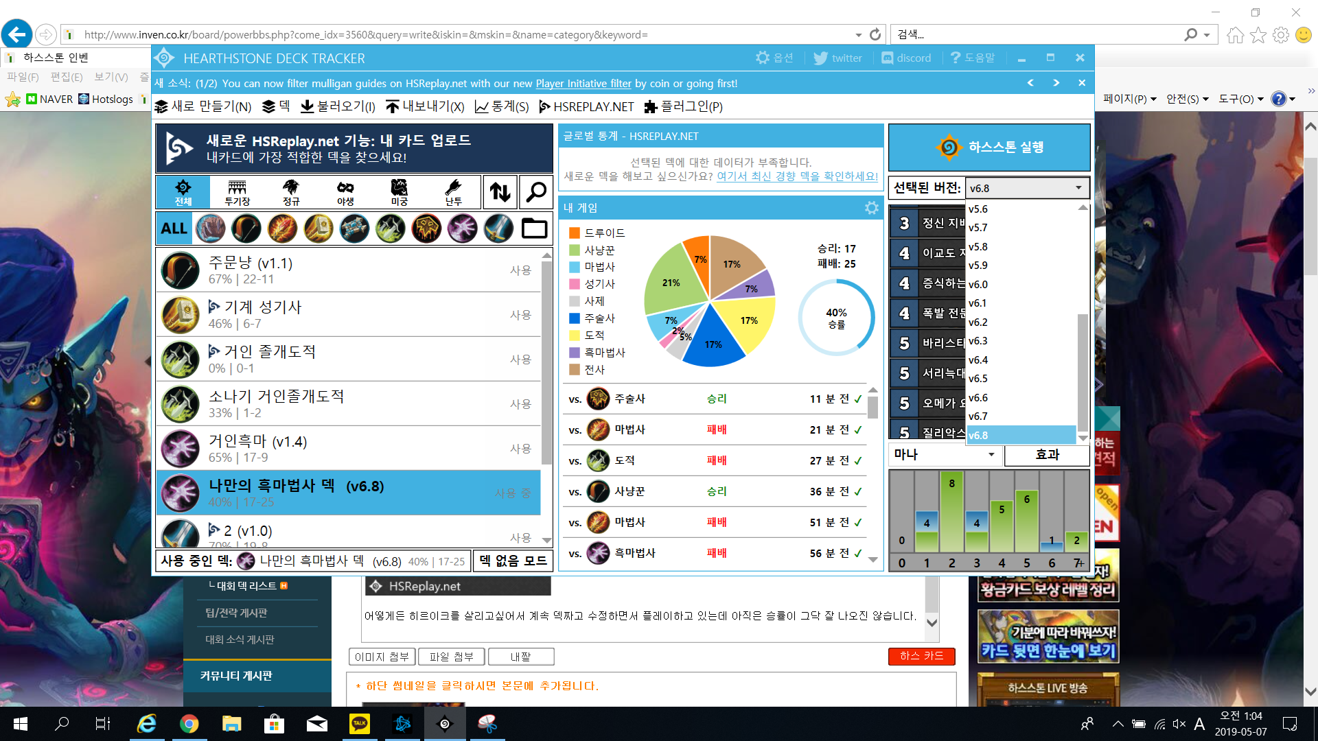Screen dimensions: 1318x741
Task: Open the 선택된 버전 version dropdown
Action: [x=1027, y=188]
